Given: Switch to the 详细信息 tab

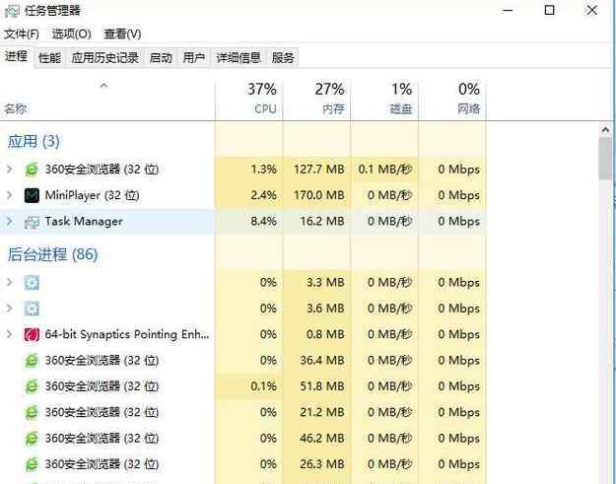Looking at the screenshot, I should click(x=239, y=58).
